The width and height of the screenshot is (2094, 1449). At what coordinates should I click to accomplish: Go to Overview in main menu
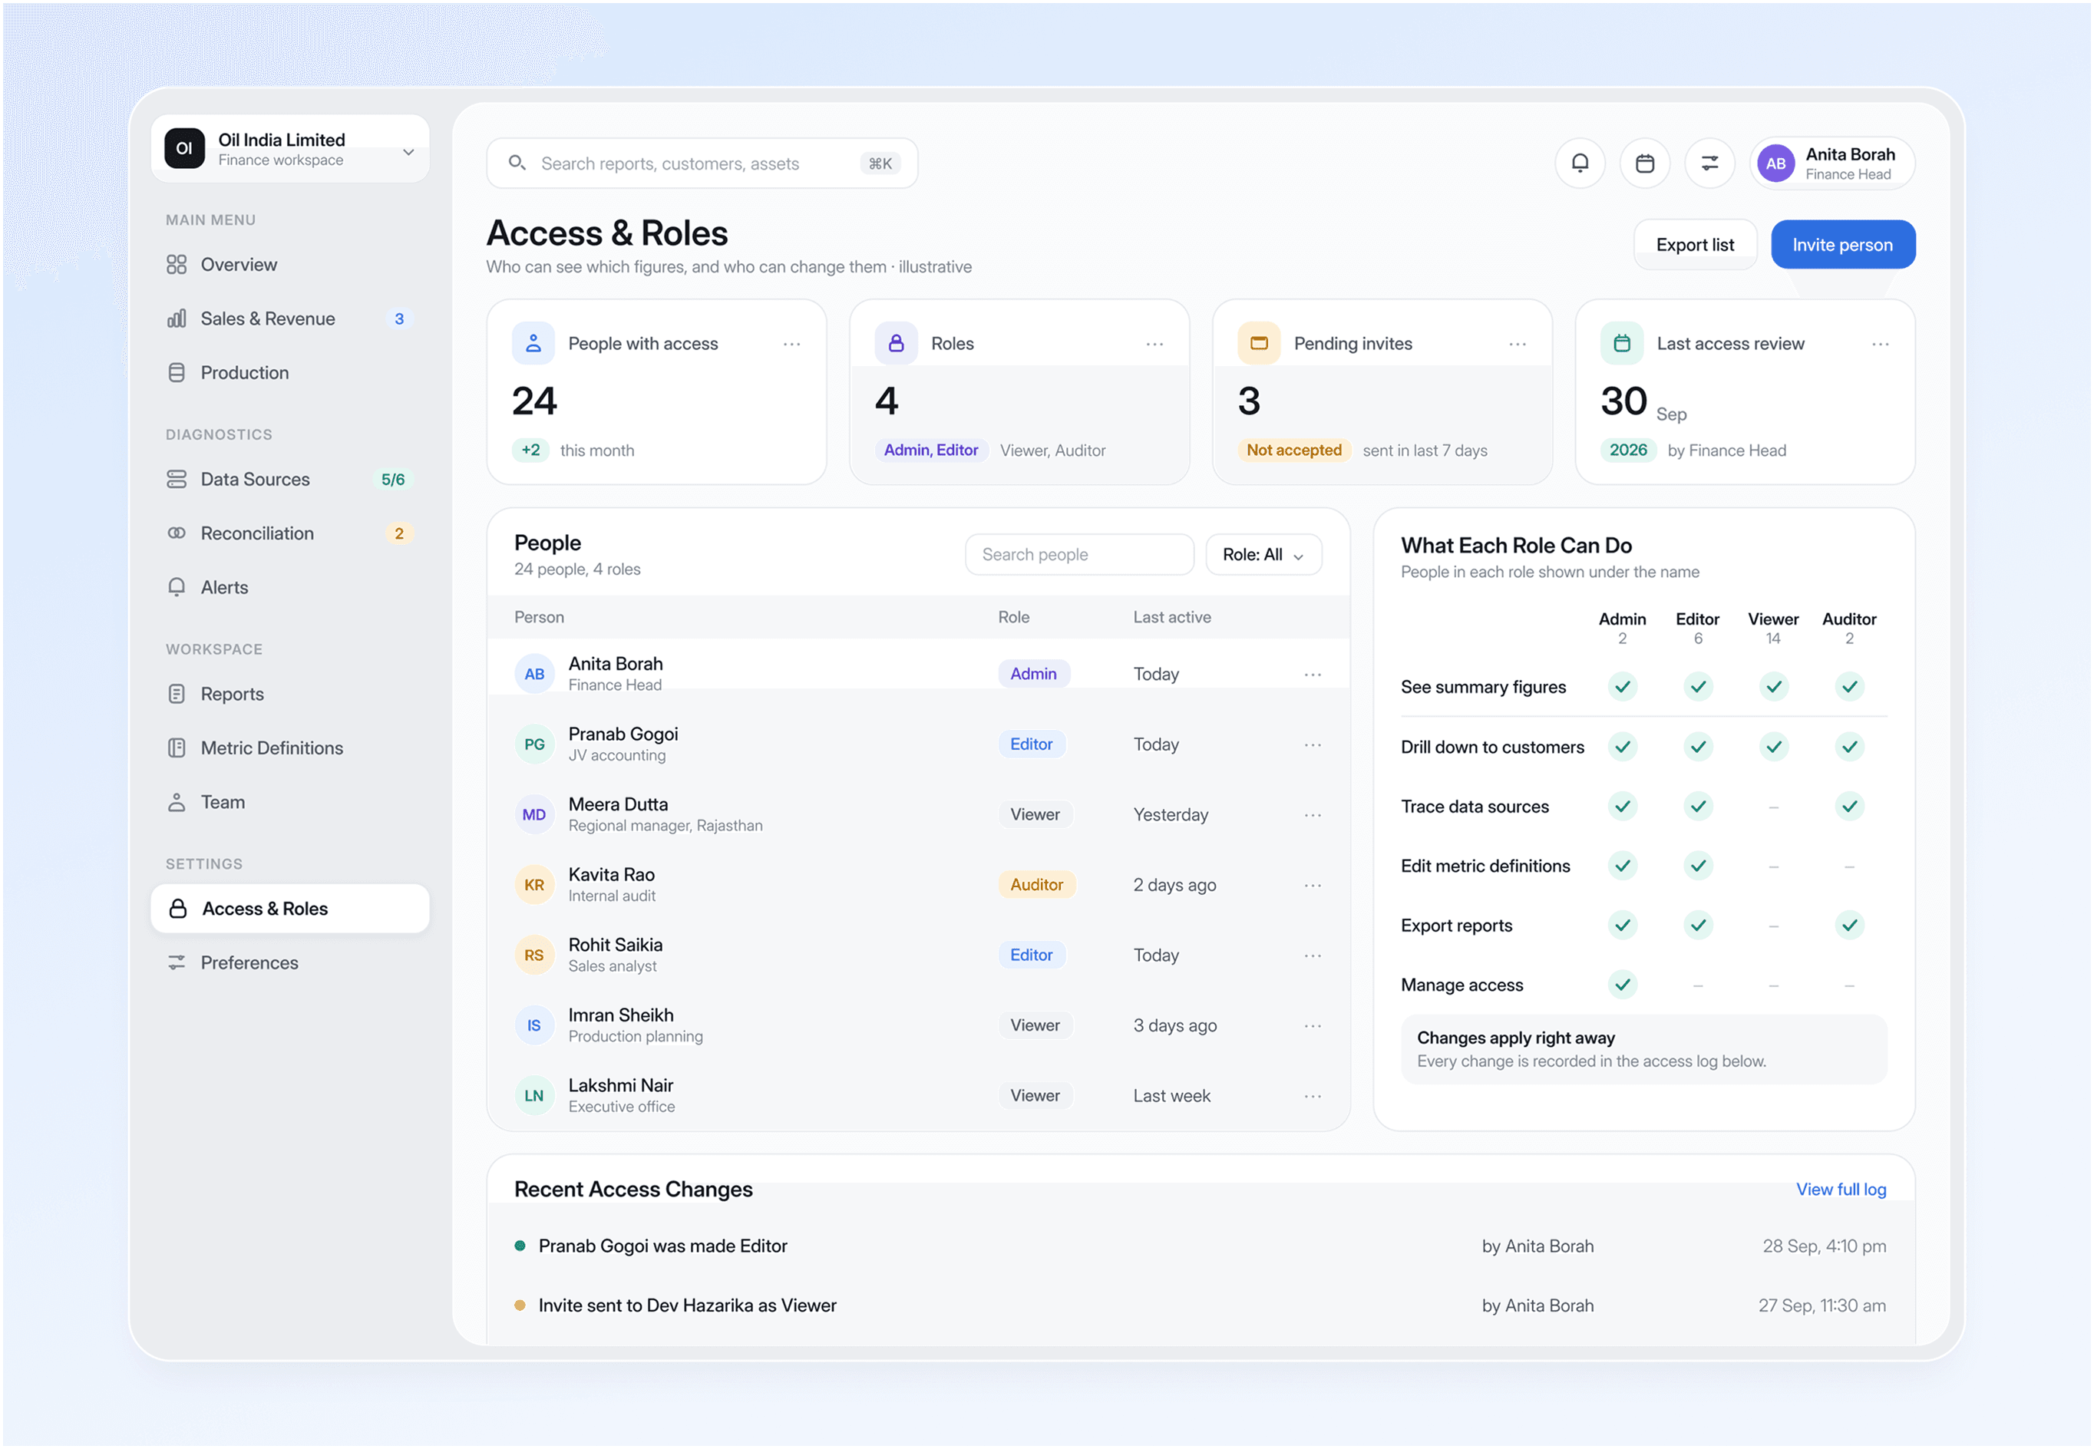coord(289,265)
